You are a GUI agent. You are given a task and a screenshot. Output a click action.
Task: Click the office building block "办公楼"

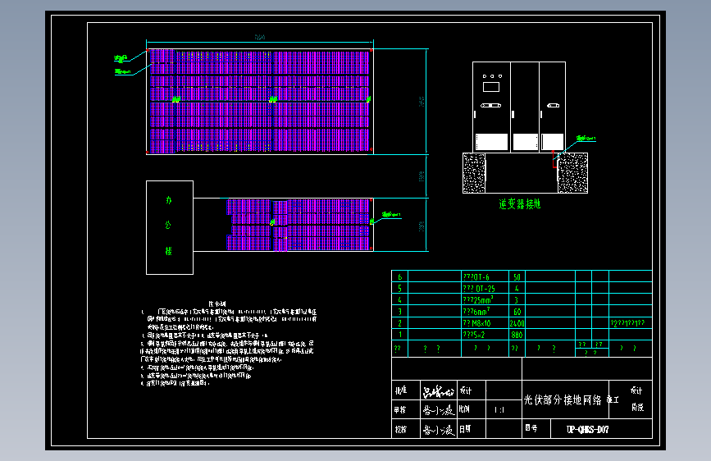170,227
